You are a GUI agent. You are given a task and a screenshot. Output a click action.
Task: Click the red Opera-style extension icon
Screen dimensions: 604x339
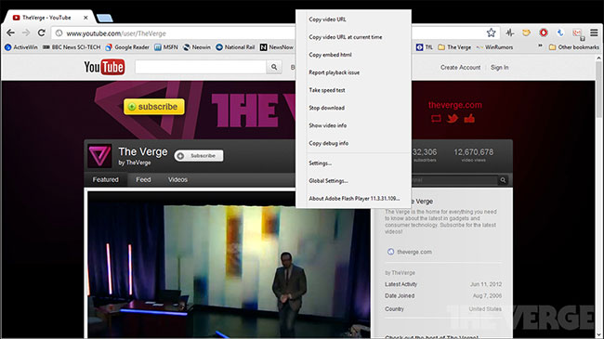(544, 33)
